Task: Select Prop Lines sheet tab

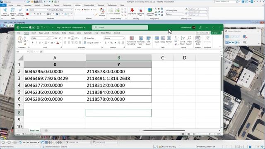Action: [34, 130]
